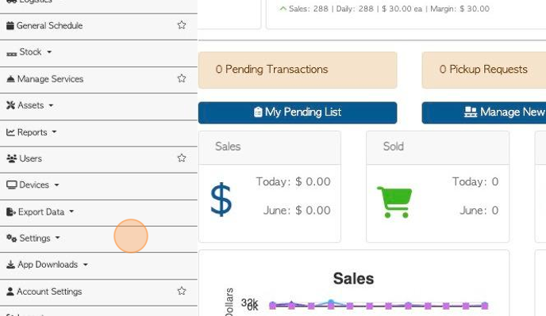Click the green shopping cart icon
Screen dimensions: 546x316
[394, 202]
